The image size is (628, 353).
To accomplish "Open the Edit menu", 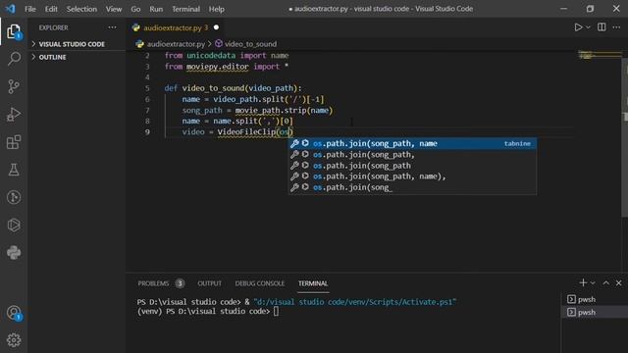I will (x=51, y=9).
